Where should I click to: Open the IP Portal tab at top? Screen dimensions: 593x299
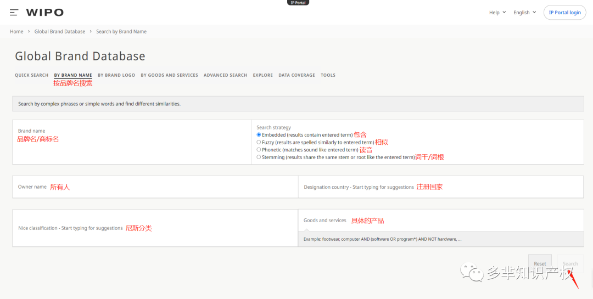pos(298,3)
